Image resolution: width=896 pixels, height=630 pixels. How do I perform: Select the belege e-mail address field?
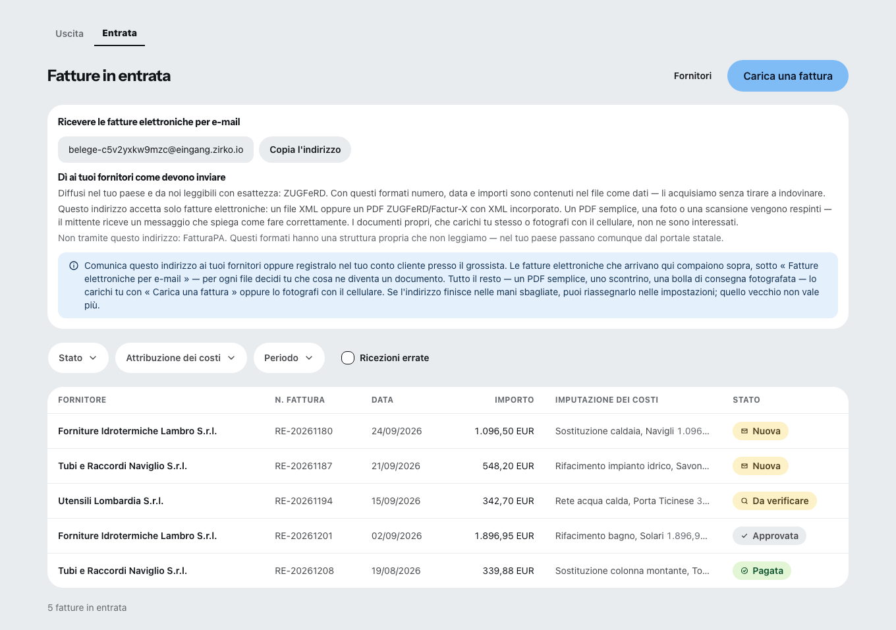pyautogui.click(x=155, y=150)
